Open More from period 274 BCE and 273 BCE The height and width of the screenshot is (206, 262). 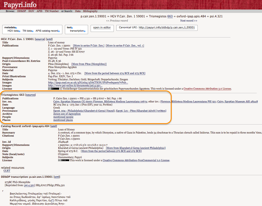point(115,73)
